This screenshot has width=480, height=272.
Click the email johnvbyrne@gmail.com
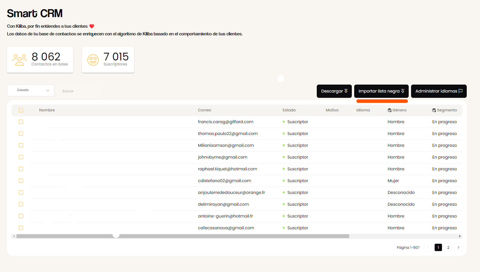pyautogui.click(x=223, y=157)
